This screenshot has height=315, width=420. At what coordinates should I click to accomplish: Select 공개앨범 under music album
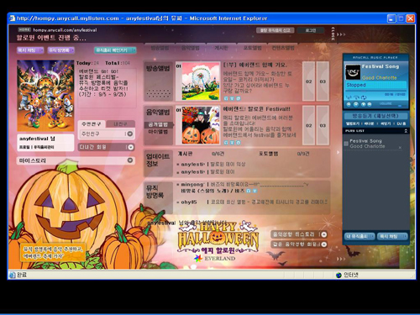pos(158,124)
